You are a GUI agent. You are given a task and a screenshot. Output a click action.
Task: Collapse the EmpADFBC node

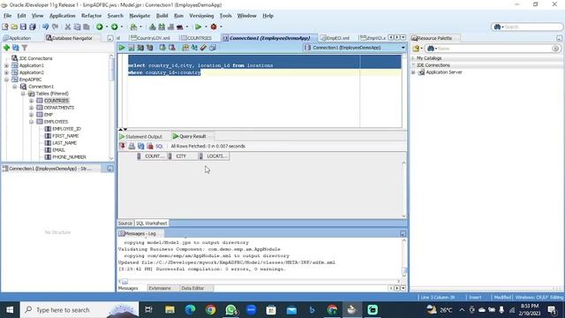pyautogui.click(x=6, y=79)
